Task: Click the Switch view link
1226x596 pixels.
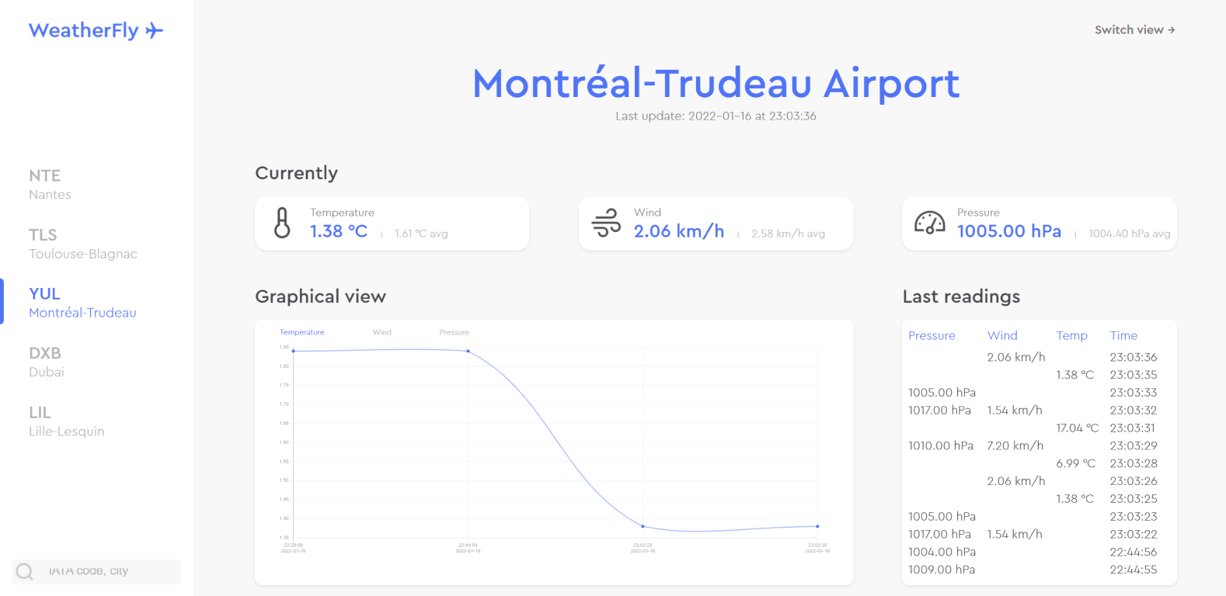Action: [x=1134, y=29]
